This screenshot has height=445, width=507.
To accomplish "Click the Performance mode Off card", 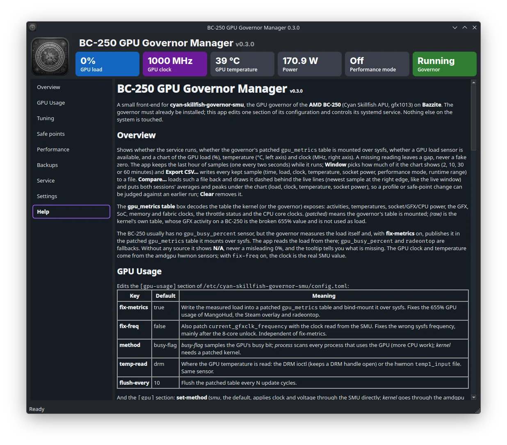I will point(377,64).
